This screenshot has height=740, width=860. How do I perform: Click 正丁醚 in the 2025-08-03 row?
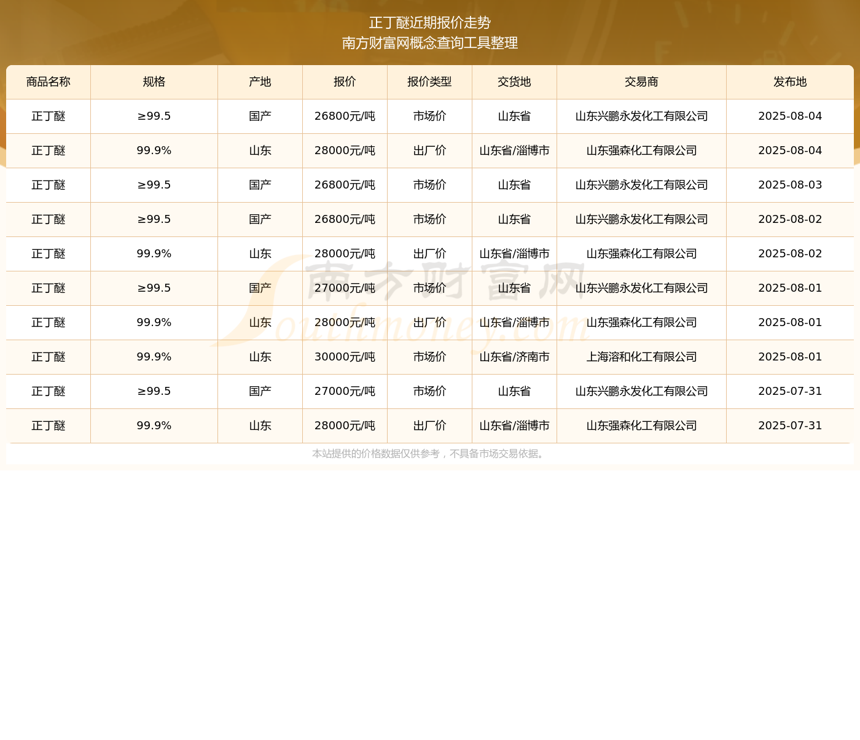49,185
